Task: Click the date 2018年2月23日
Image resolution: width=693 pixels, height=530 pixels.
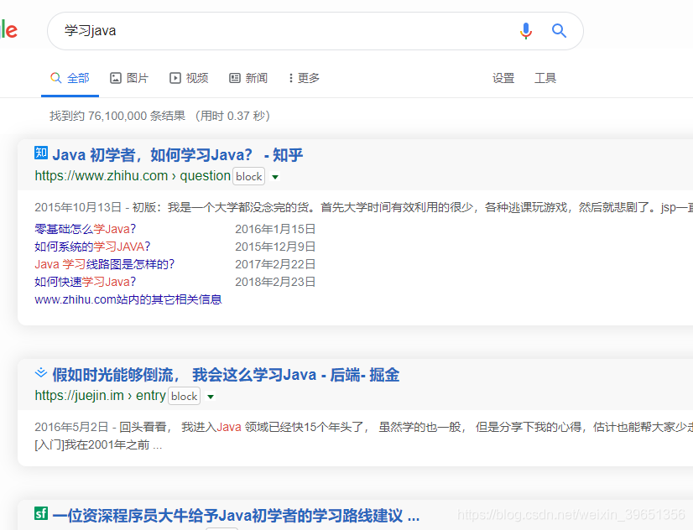Action: coord(275,282)
